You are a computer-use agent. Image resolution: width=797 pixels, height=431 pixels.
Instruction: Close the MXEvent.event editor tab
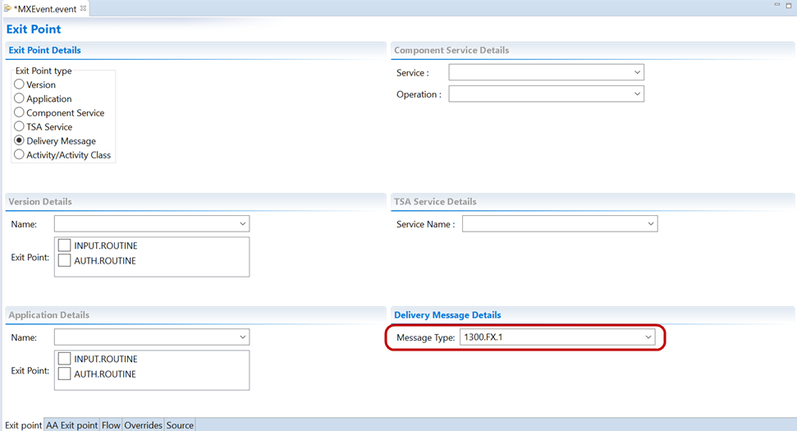coord(83,8)
